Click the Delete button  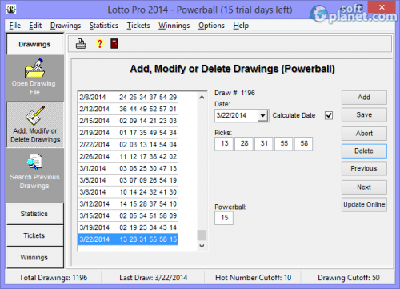tap(364, 151)
